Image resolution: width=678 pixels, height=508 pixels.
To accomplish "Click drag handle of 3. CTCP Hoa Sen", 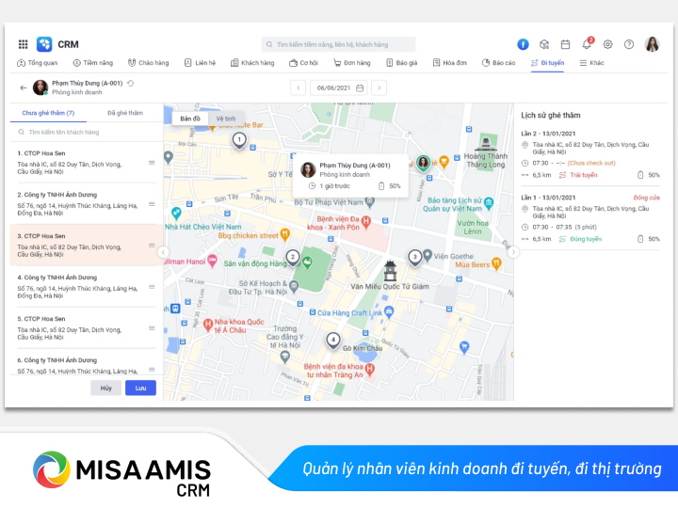I will point(152,246).
